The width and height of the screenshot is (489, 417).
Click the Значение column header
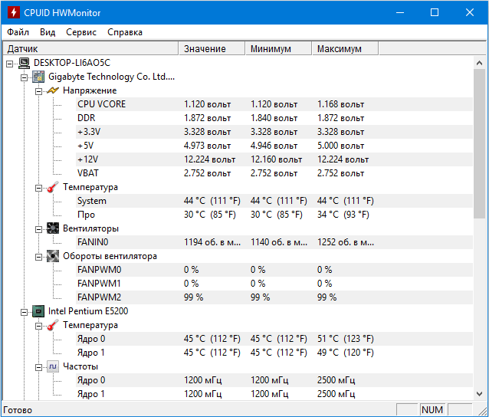pyautogui.click(x=205, y=48)
